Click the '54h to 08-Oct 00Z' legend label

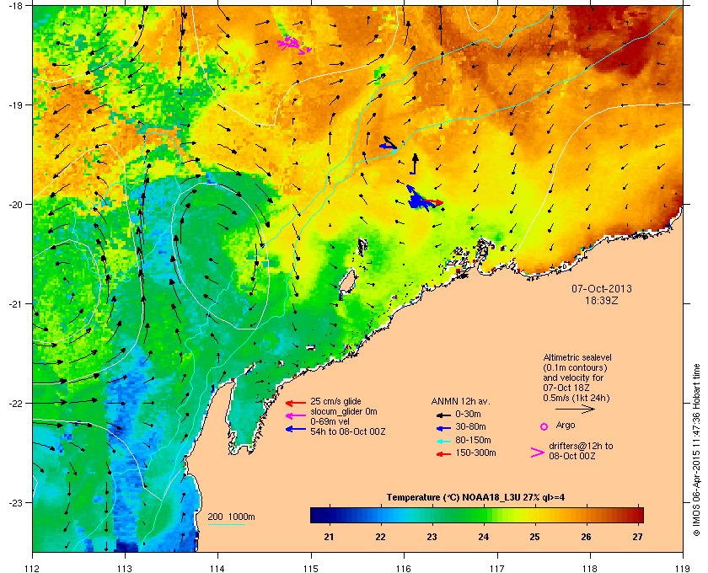(347, 431)
